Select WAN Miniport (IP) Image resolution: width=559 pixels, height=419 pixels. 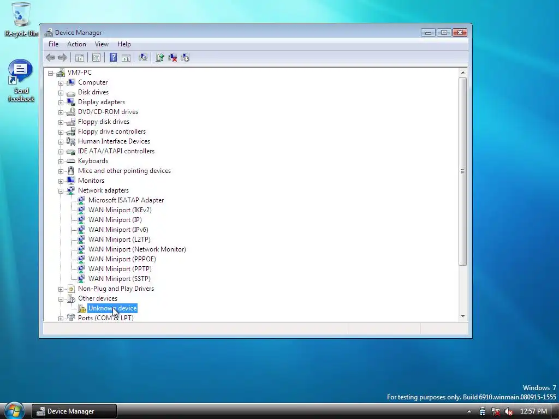[x=115, y=220]
